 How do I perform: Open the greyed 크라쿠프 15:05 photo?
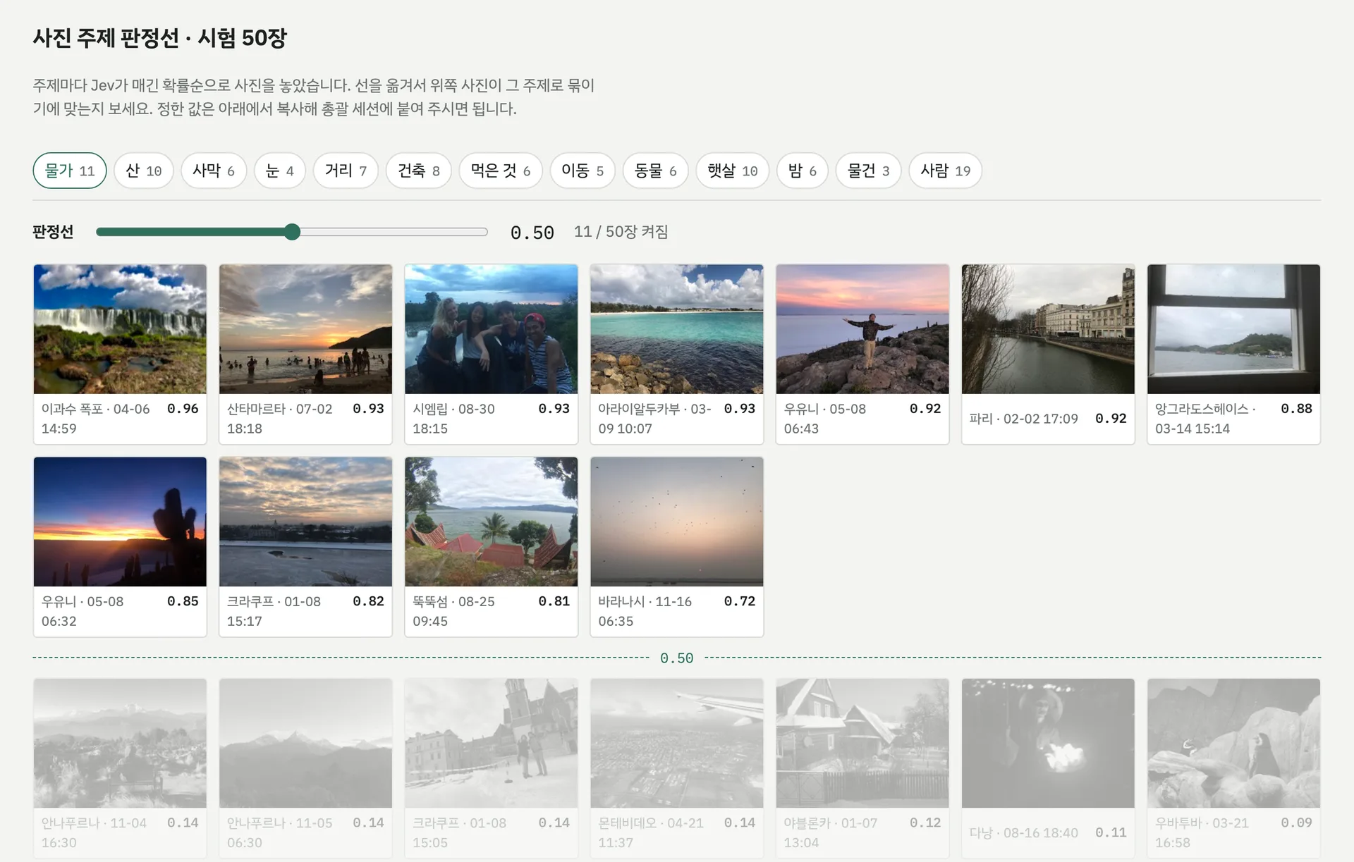click(x=491, y=743)
